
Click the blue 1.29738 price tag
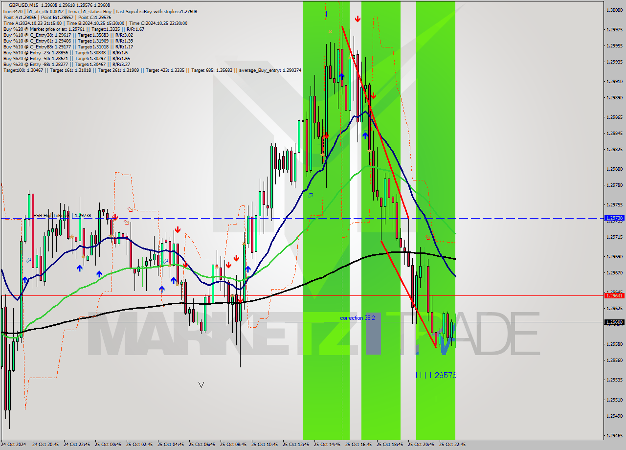coord(614,218)
